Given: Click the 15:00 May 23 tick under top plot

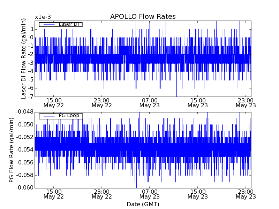Looking at the screenshot, I should pyautogui.click(x=197, y=102).
